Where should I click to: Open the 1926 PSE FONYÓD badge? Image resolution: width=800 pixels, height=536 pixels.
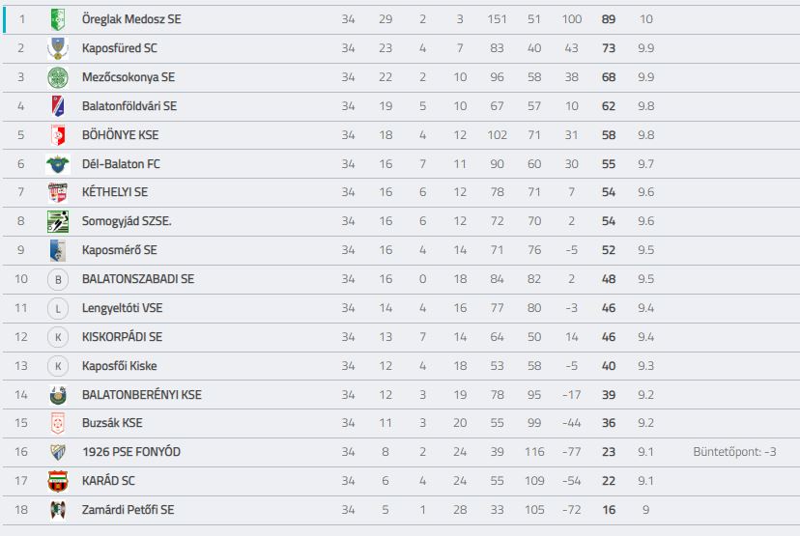coord(58,452)
